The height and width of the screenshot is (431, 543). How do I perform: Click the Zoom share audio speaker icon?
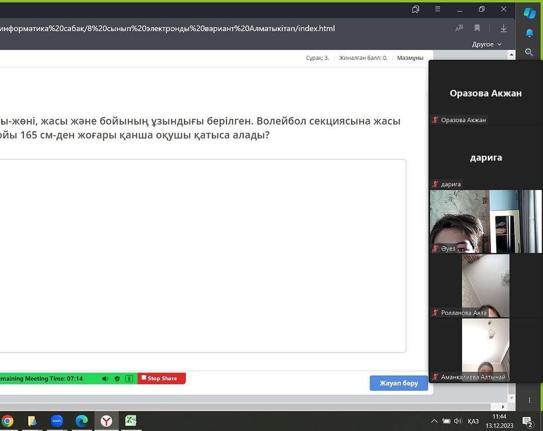click(105, 379)
